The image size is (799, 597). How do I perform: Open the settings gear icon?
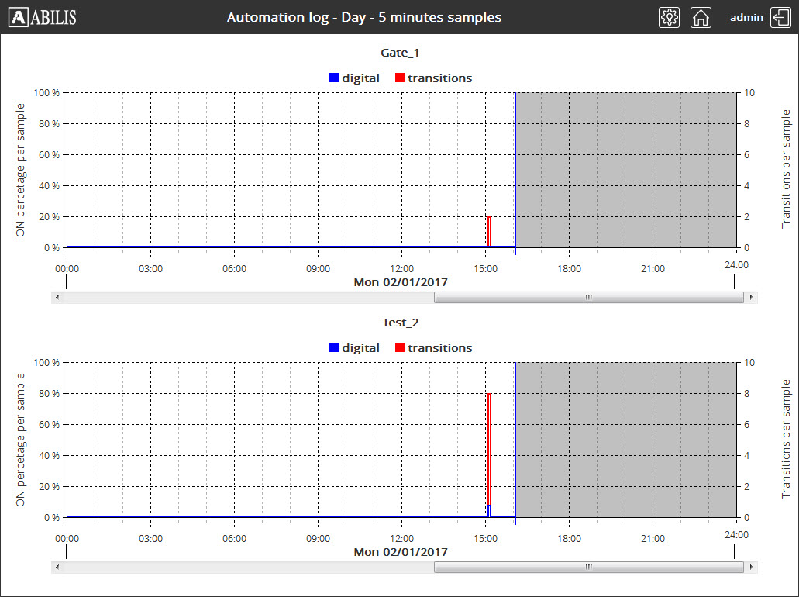coord(669,17)
